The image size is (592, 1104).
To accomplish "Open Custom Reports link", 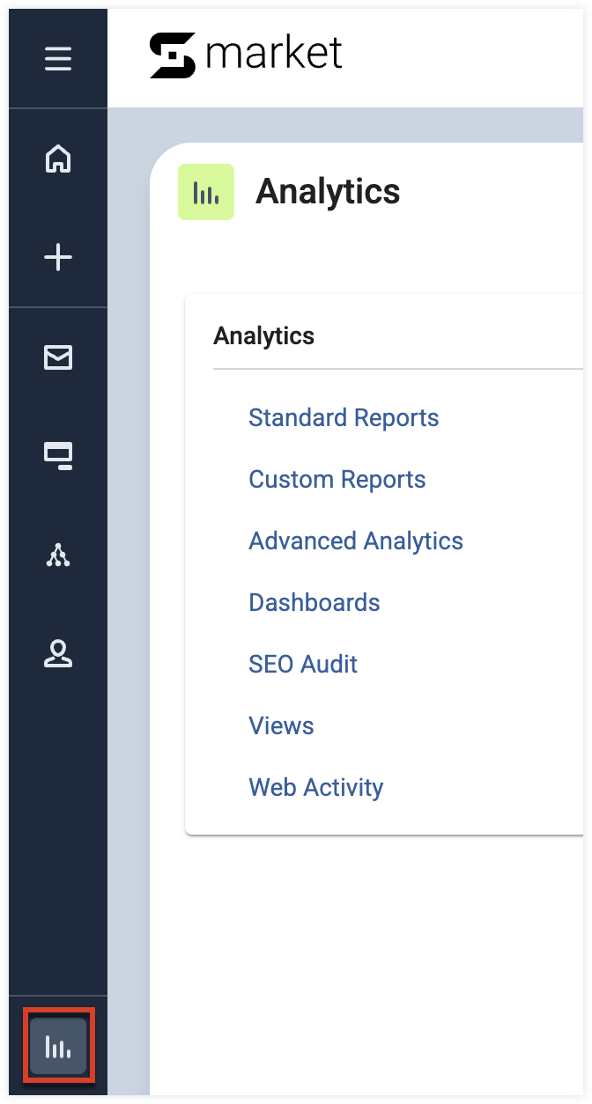I will (x=337, y=479).
